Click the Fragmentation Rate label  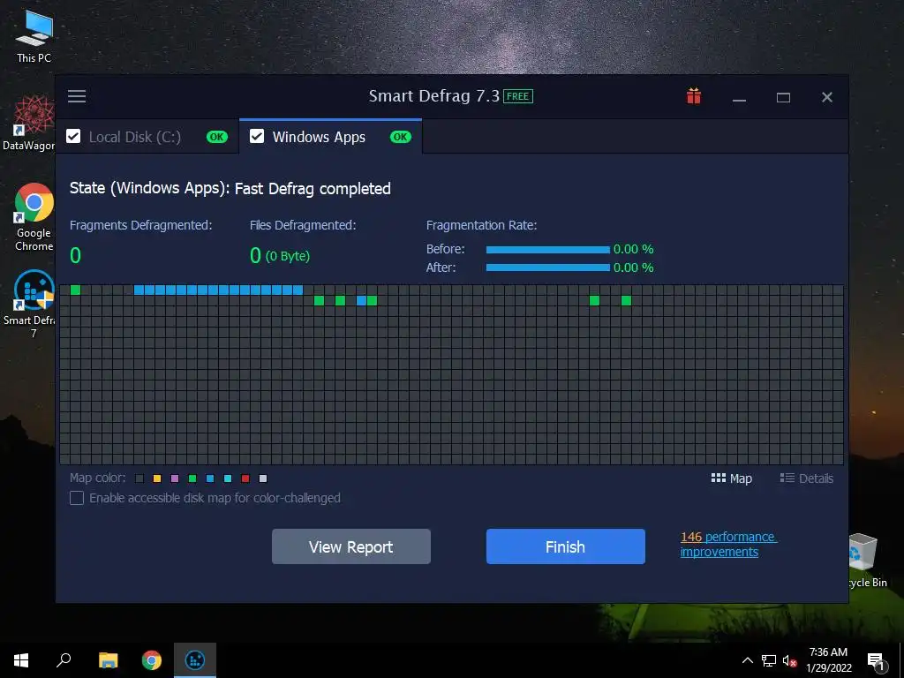pos(481,225)
